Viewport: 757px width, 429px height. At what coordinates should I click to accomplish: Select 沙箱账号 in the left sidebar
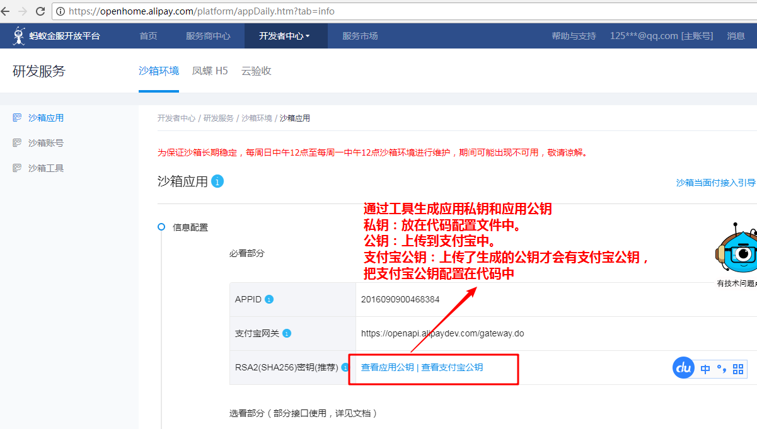pos(46,143)
